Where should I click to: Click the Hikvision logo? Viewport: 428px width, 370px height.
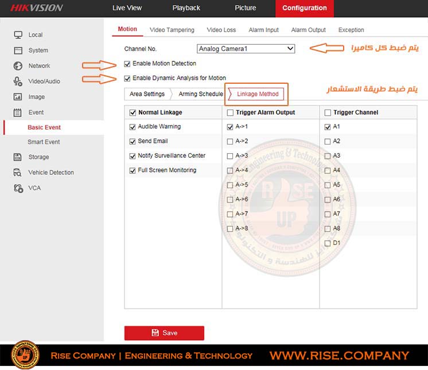37,8
